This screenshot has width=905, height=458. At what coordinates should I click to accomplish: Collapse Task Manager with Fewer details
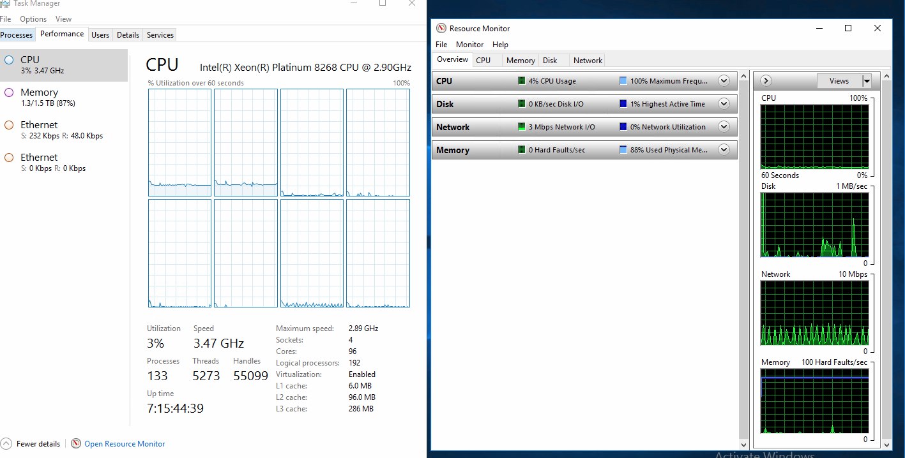pyautogui.click(x=38, y=444)
